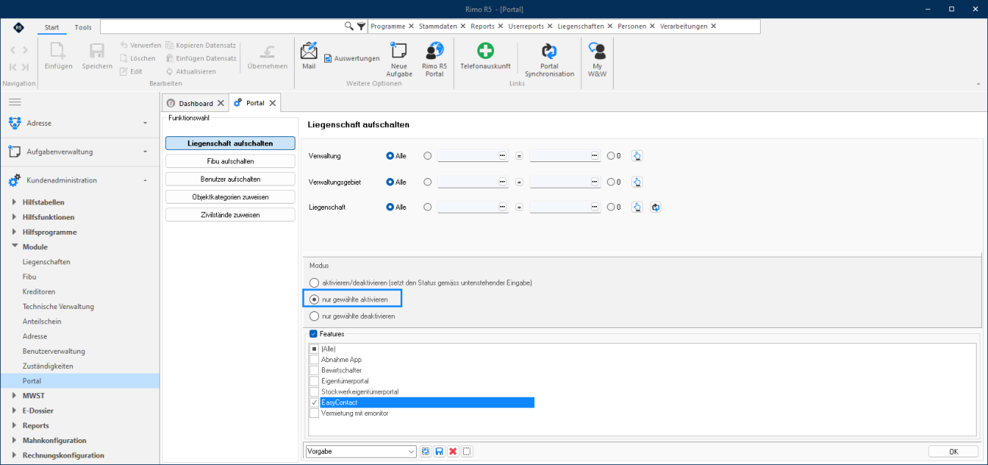This screenshot has width=988, height=465.
Task: Select 'aktivieren/deaktivieren' mode radio button
Action: [x=314, y=282]
